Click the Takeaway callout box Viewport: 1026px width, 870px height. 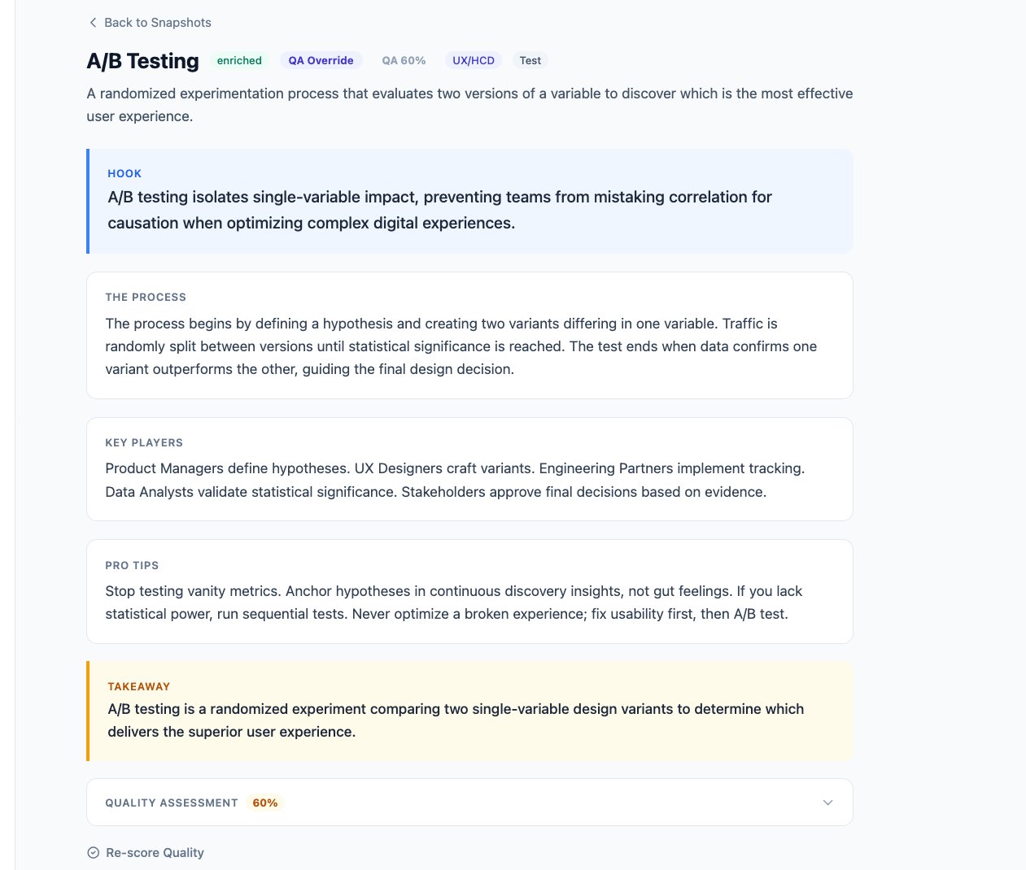[x=469, y=711]
